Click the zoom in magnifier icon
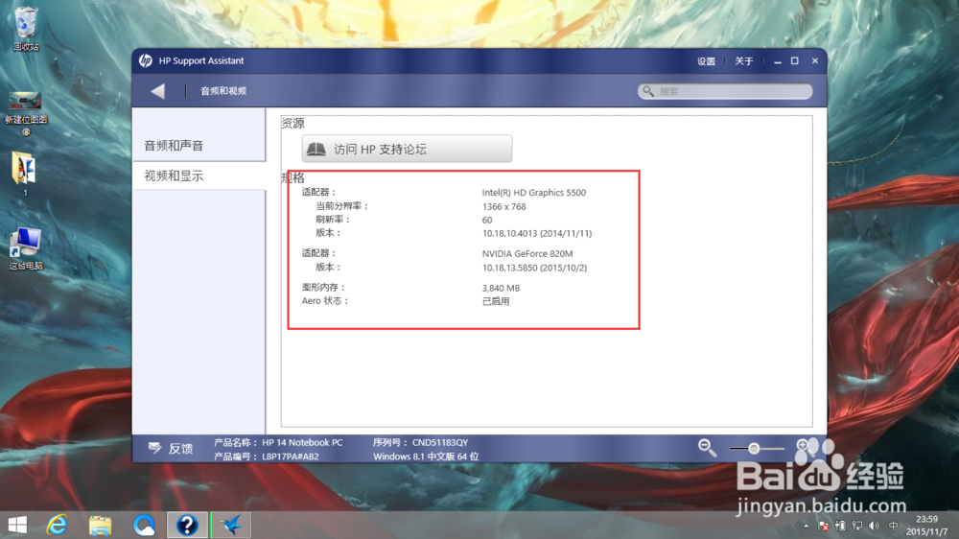The image size is (959, 539). pos(804,447)
